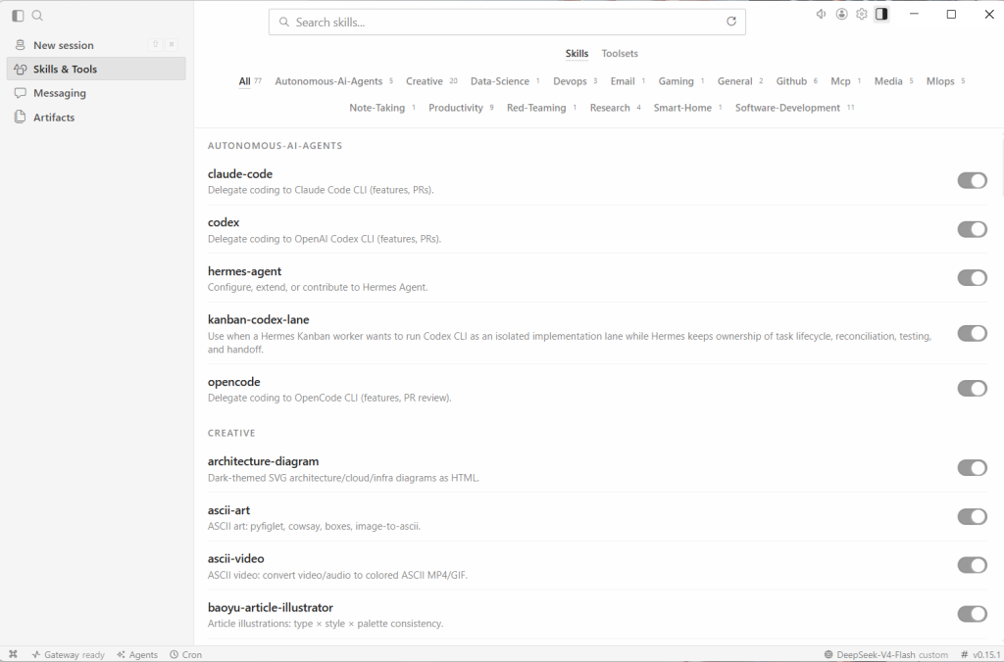Viewport: 1004px width, 662px height.
Task: Click the claude-code skill name
Action: 240,174
